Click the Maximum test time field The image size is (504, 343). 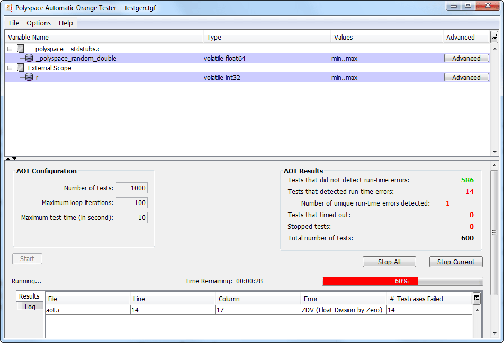point(132,218)
